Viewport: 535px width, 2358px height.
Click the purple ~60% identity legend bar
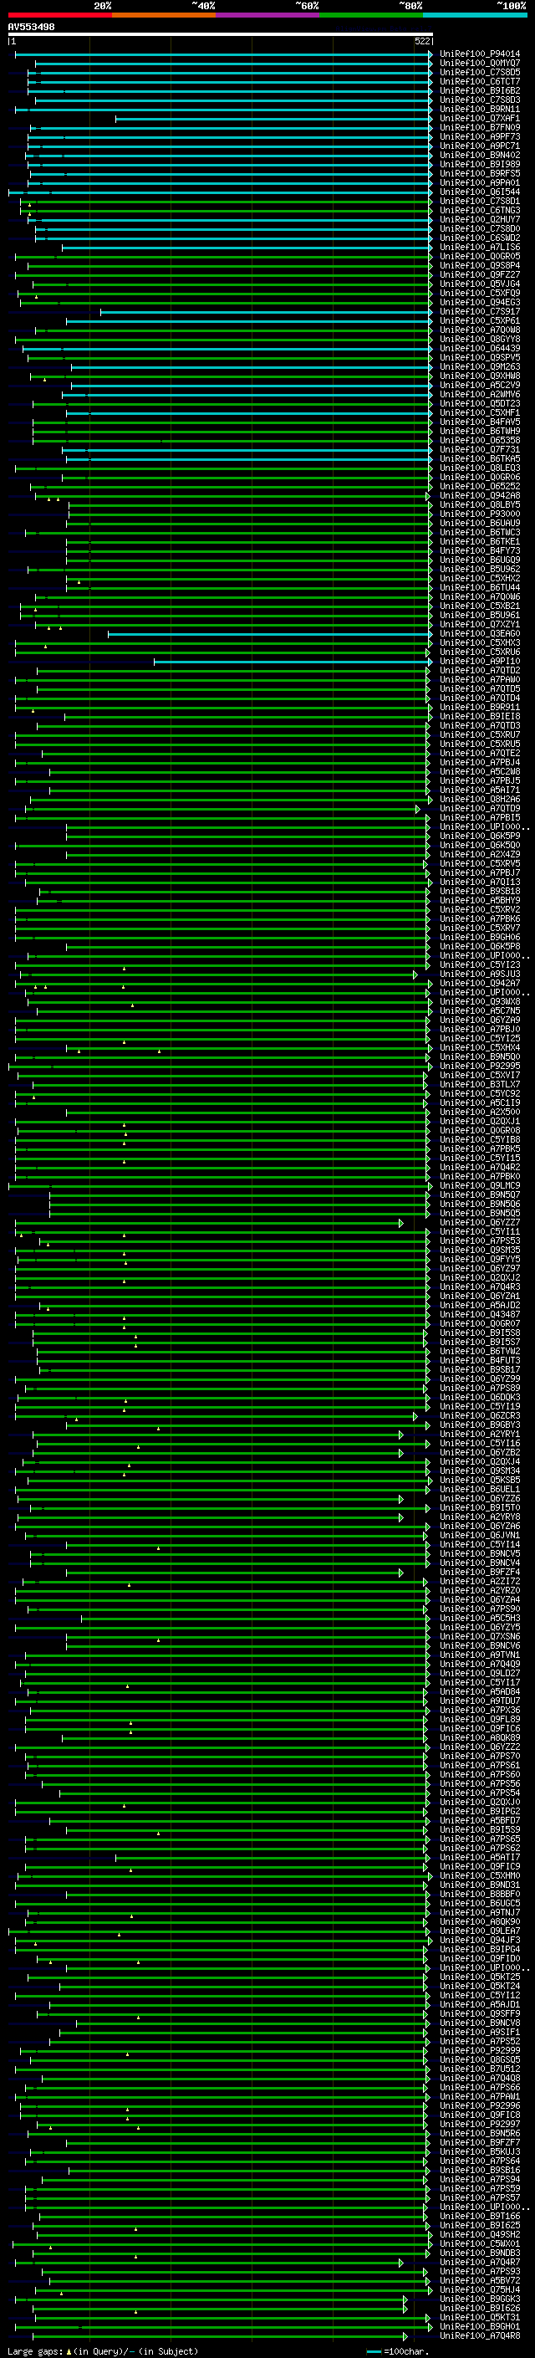pyautogui.click(x=267, y=15)
